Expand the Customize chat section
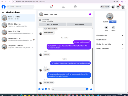 coord(110,35)
